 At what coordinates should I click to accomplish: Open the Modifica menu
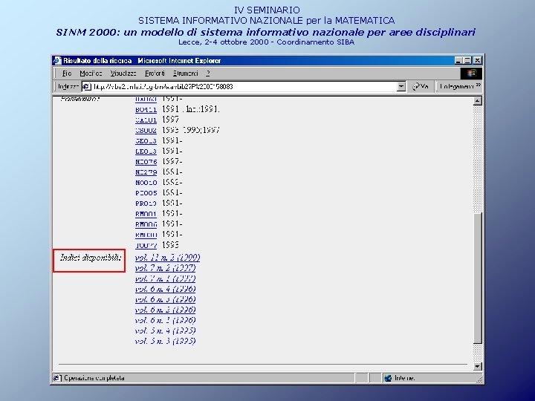(x=91, y=74)
